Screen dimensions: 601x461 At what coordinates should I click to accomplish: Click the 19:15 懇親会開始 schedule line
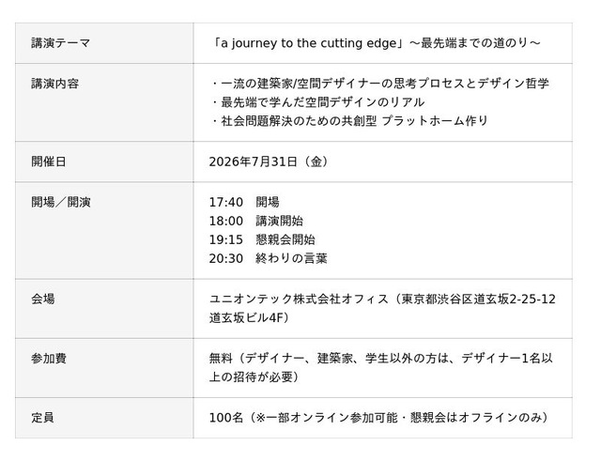(262, 239)
